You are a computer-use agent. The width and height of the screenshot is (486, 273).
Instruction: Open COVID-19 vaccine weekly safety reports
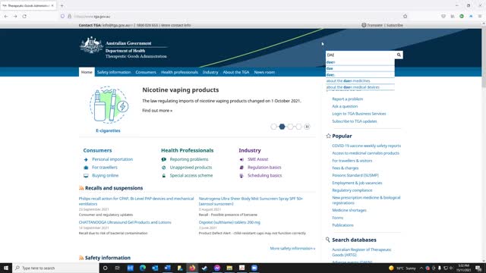(366, 146)
